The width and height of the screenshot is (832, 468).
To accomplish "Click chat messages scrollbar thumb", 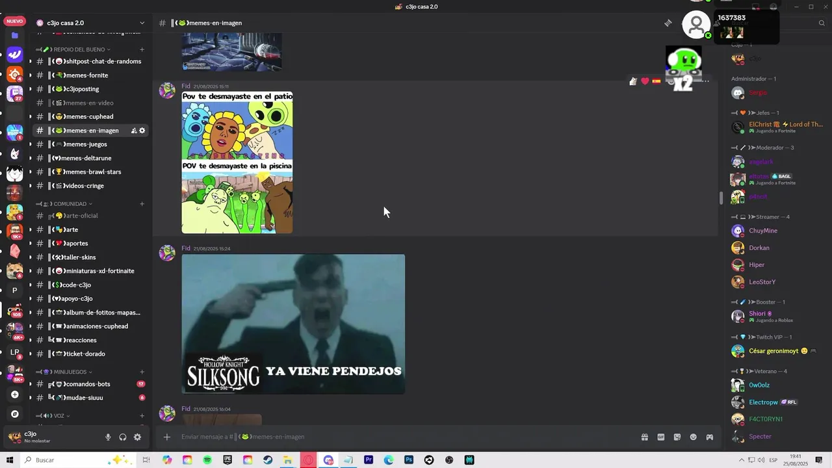I will point(720,198).
